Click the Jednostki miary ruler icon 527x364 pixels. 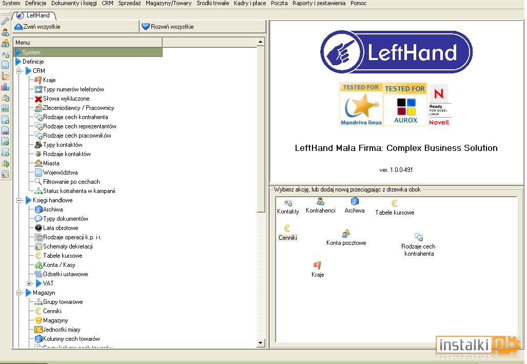(38, 330)
